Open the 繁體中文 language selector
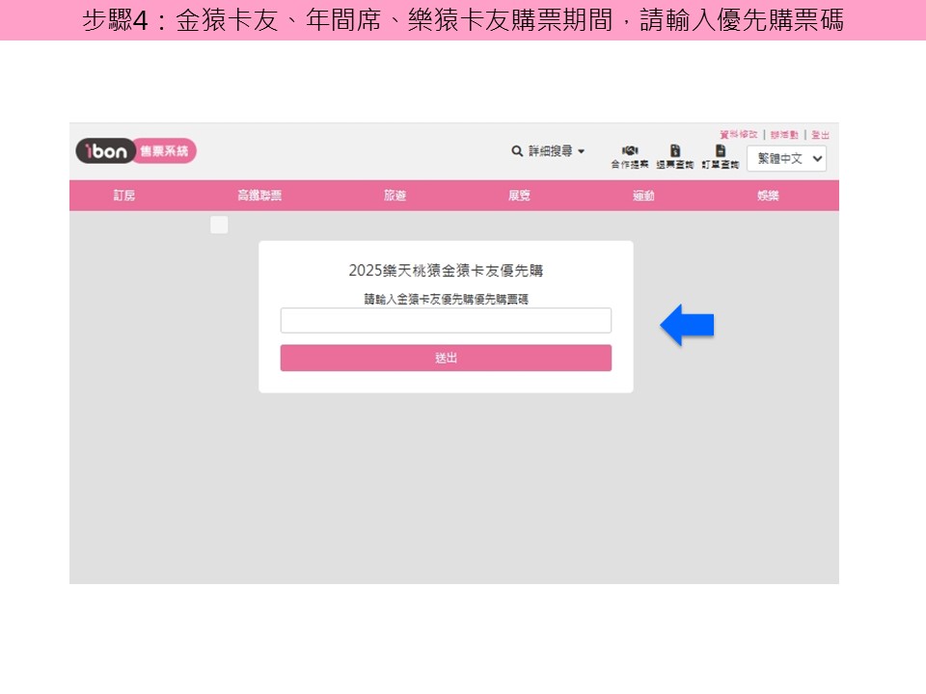Viewport: 926px width, 694px height. click(x=787, y=159)
